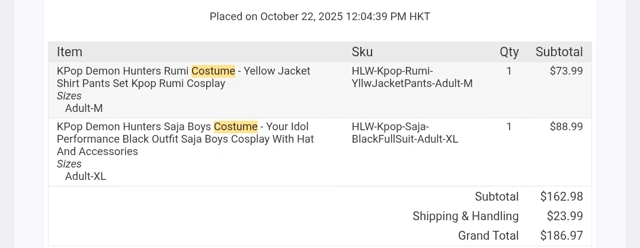This screenshot has height=248, width=640.
Task: Click the Rumi YllwJacketPants SKU text
Action: [412, 77]
